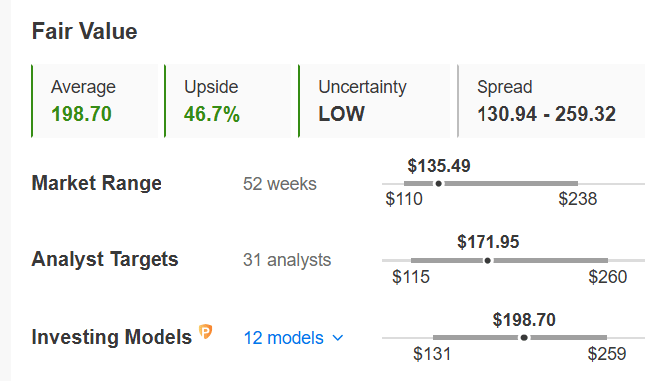Image resolution: width=645 pixels, height=381 pixels.
Task: Click the $238 52-week high label
Action: (x=577, y=199)
